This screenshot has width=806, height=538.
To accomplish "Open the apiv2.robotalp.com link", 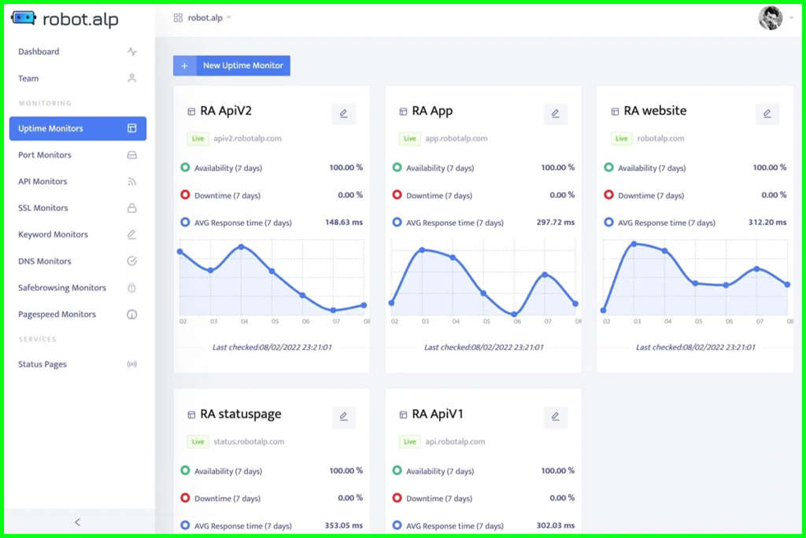I will pyautogui.click(x=247, y=138).
